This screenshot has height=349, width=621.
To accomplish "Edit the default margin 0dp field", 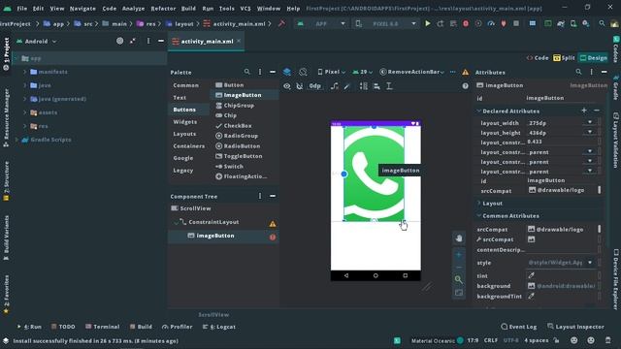I will [314, 86].
